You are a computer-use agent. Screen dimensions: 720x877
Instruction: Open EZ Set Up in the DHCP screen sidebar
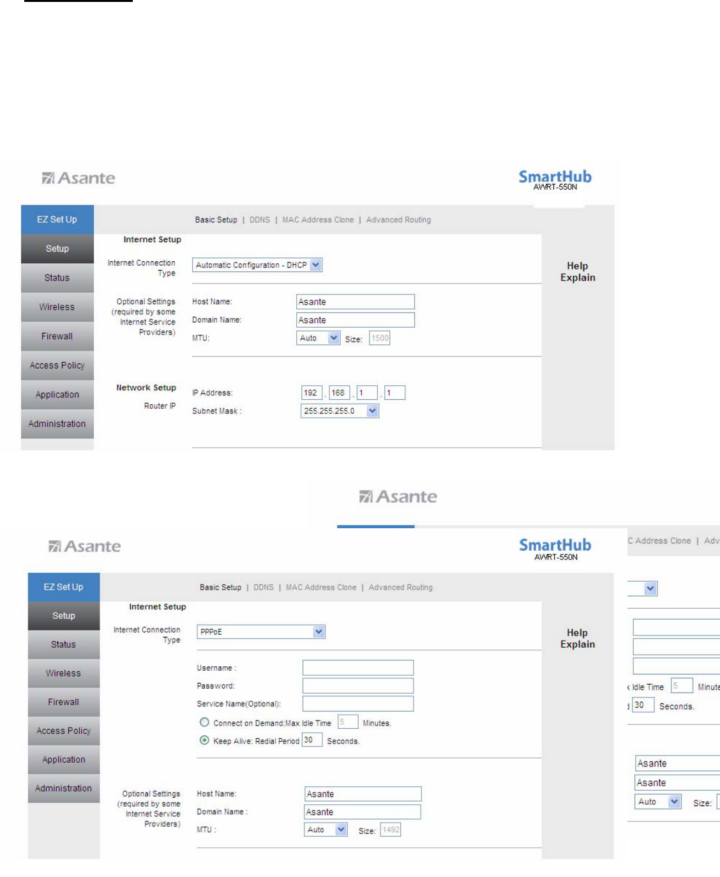(57, 219)
